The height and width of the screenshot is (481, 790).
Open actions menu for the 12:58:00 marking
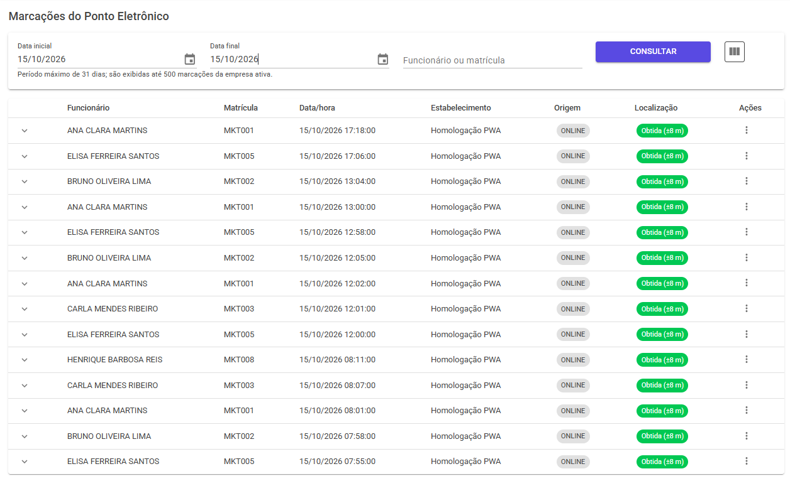point(747,232)
